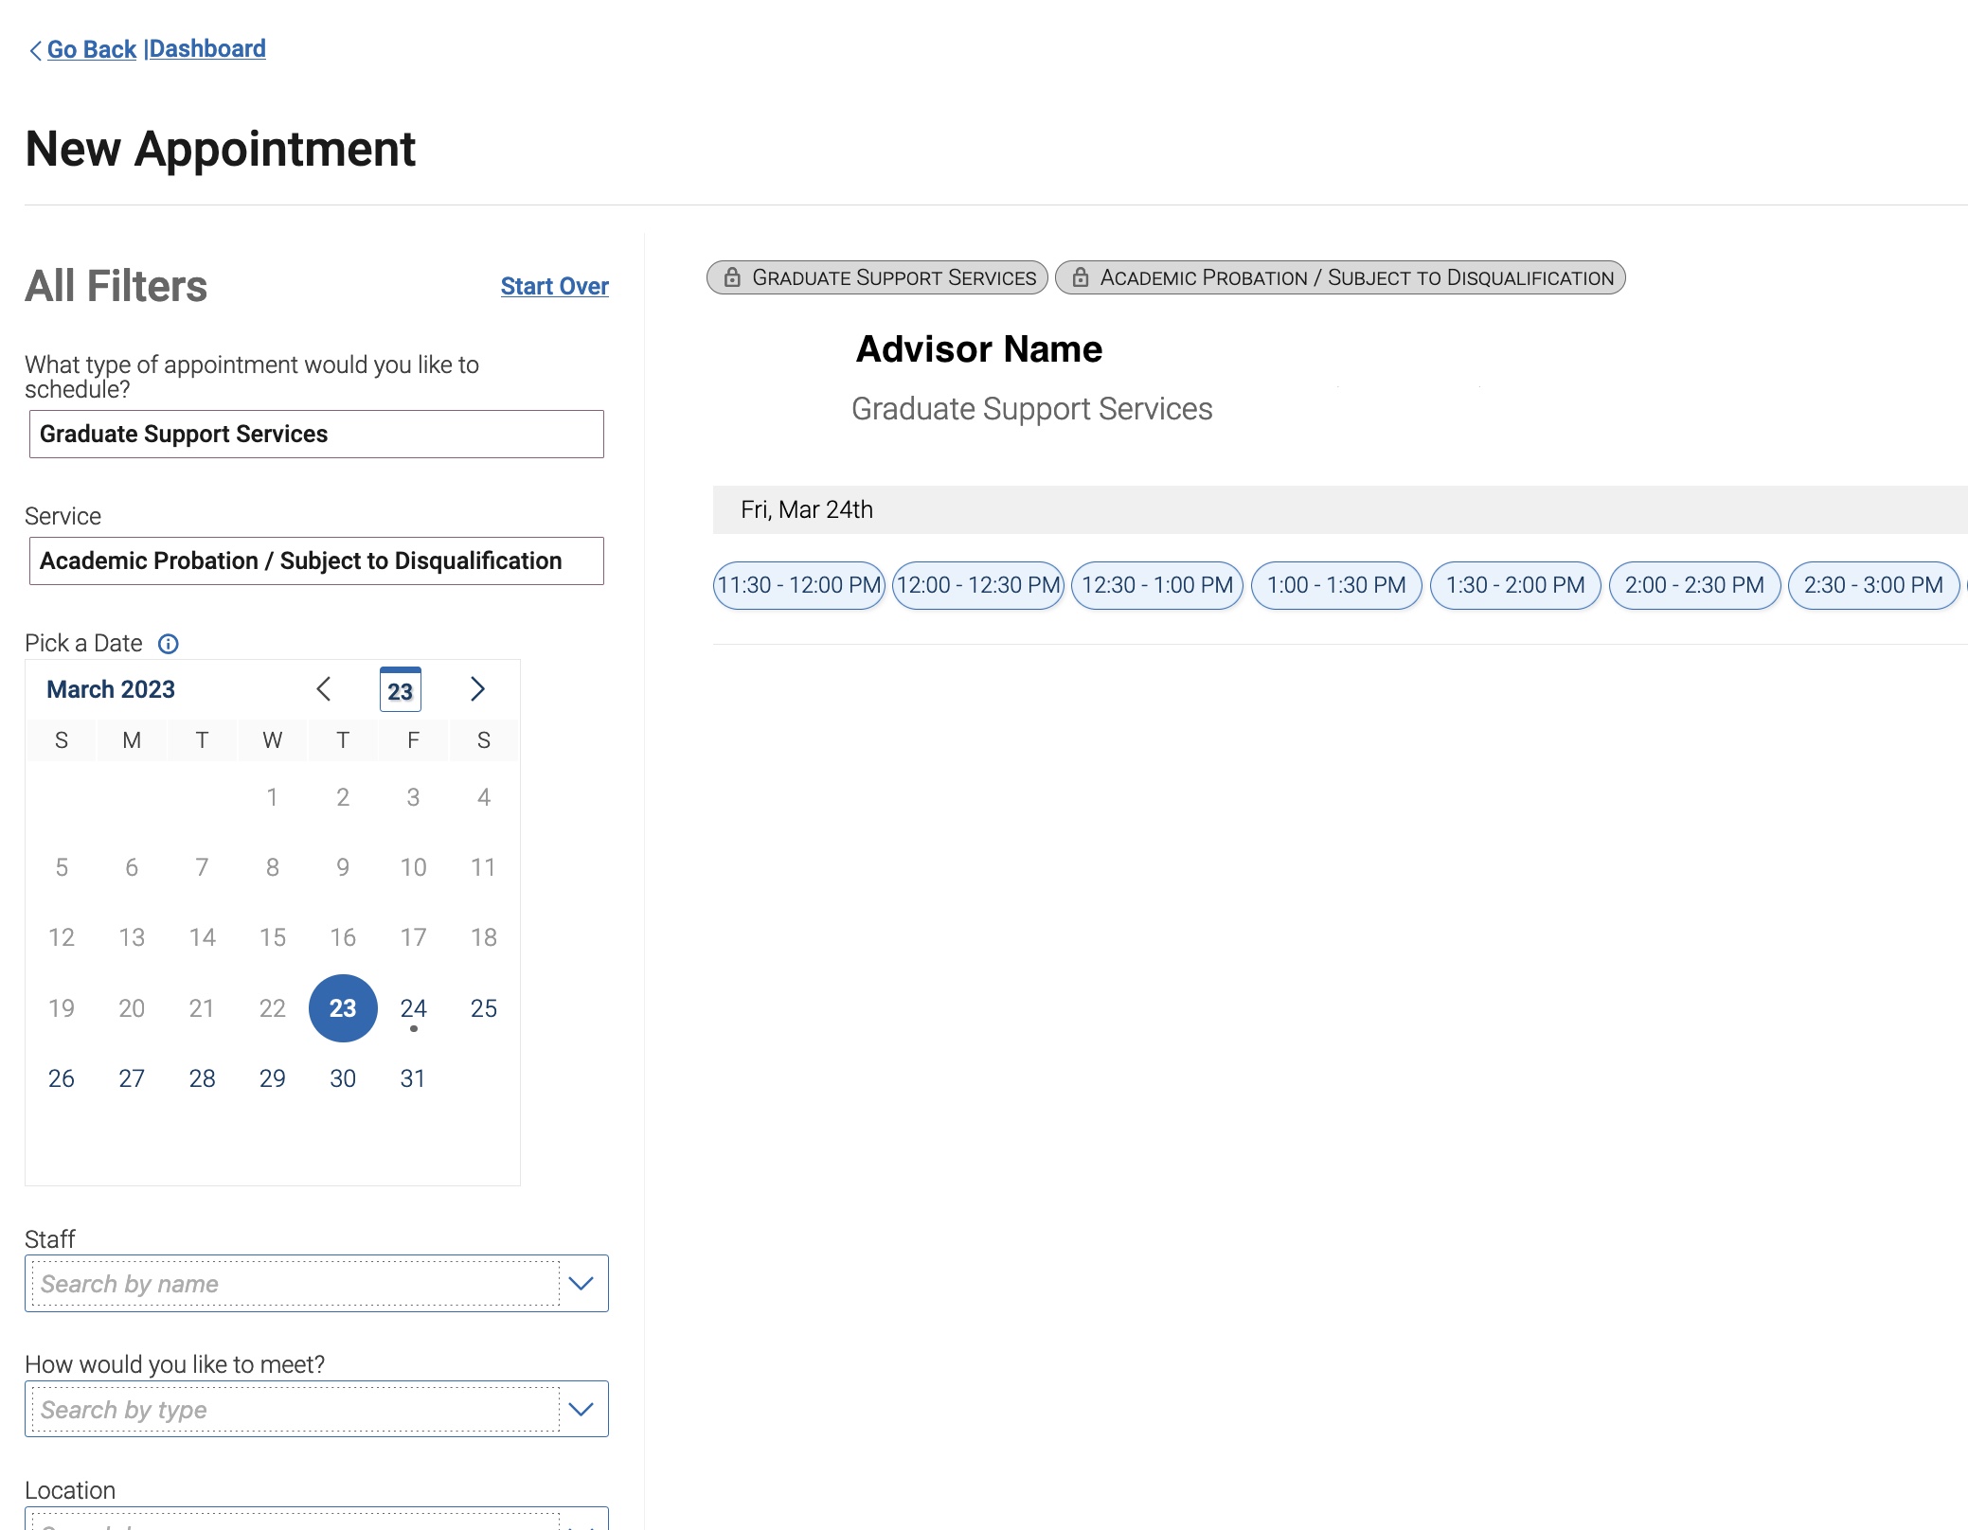Screen dimensions: 1968x1530
Task: Click the Graduate Support Services locked filter tag
Action: pyautogui.click(x=877, y=277)
